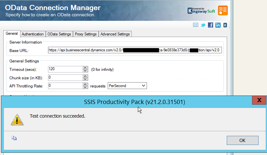This screenshot has width=267, height=155.
Task: Open the Advanced Settings tab
Action: [115, 34]
